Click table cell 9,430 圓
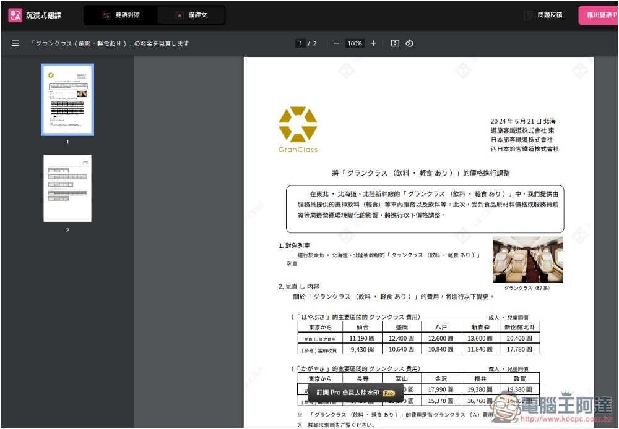Screen dimensions: 619x429 point(362,349)
